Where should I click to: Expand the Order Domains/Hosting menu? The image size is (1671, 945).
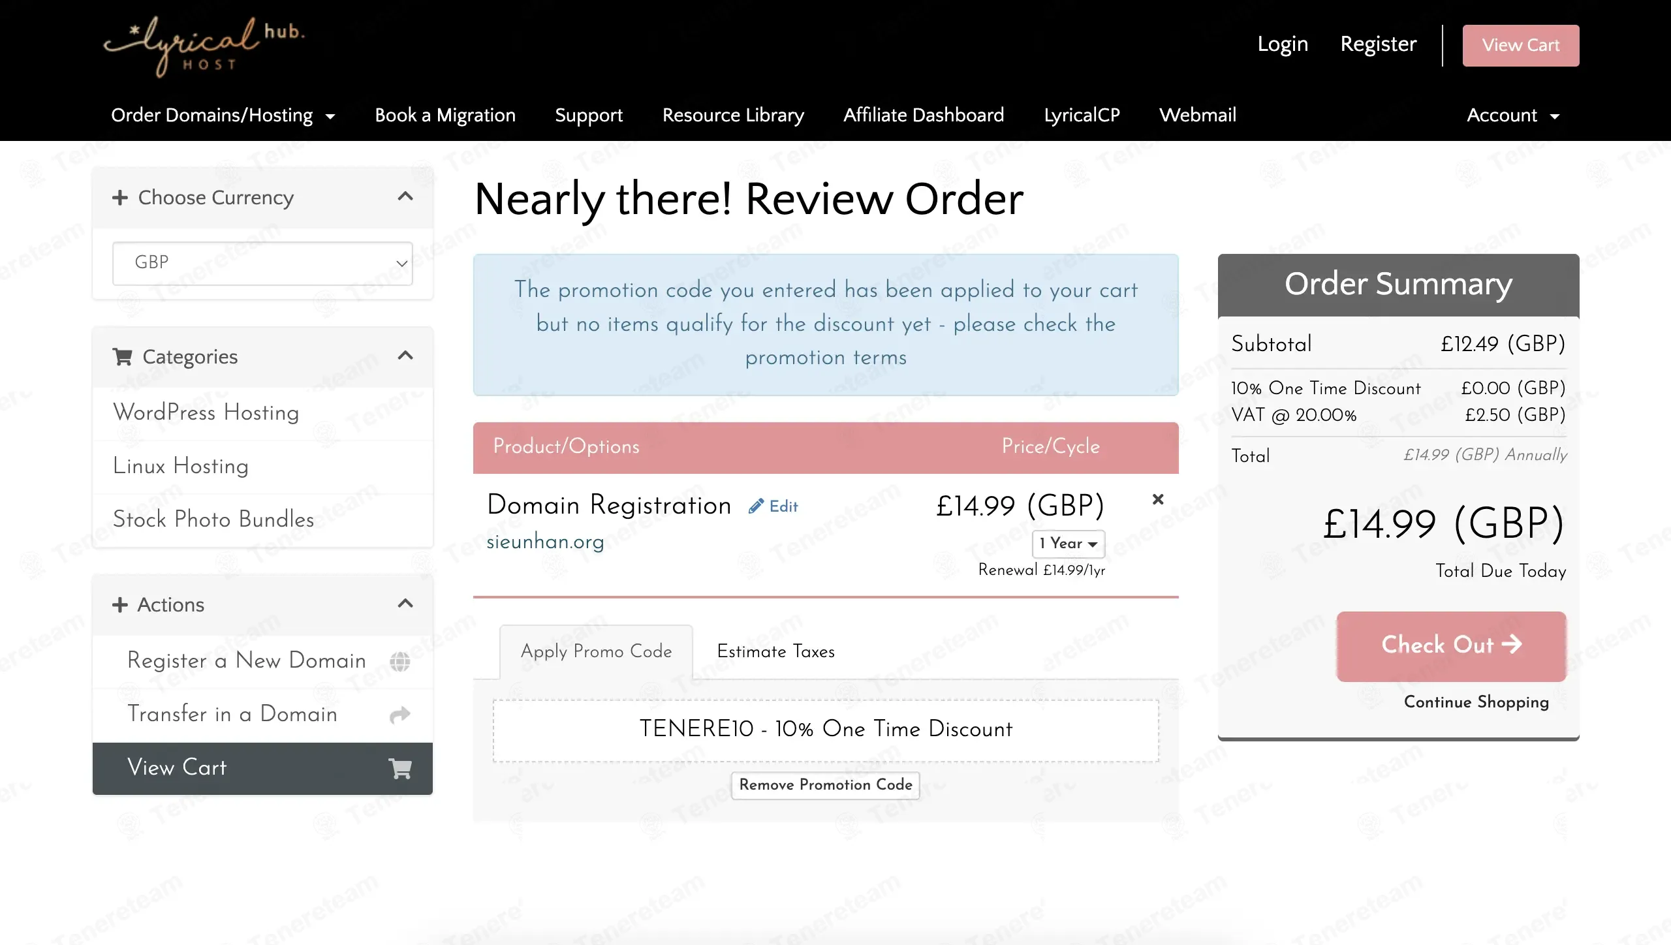coord(223,115)
